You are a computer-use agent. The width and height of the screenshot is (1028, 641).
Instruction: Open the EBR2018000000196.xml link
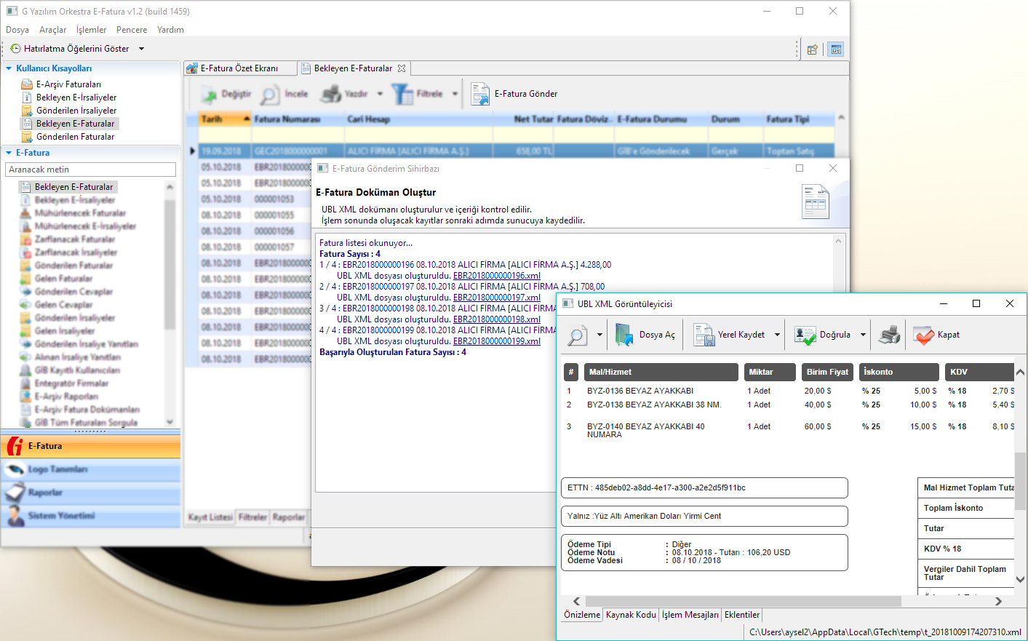point(496,276)
